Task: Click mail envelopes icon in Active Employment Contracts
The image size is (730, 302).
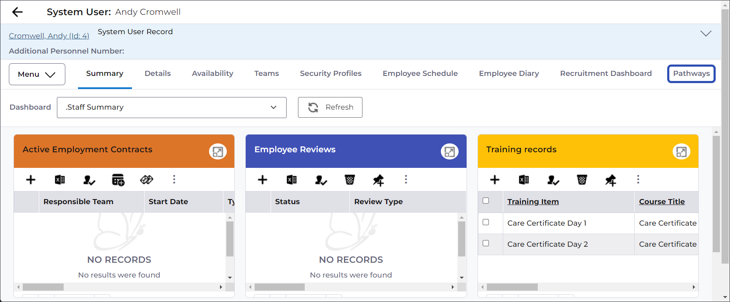Action: click(x=147, y=180)
